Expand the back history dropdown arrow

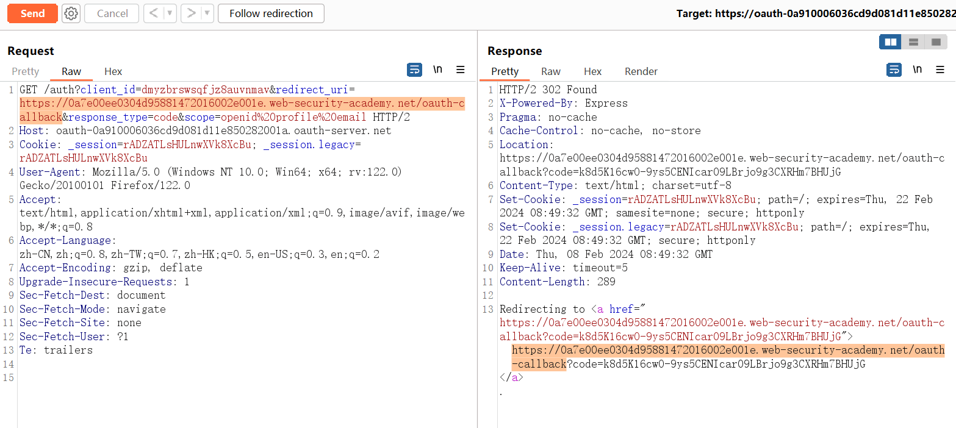pos(170,13)
